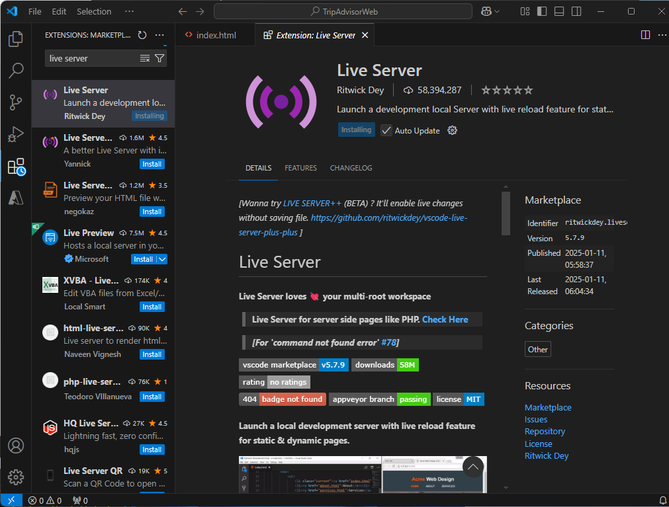
Task: Open remote window indicator in status bar
Action: click(x=11, y=500)
